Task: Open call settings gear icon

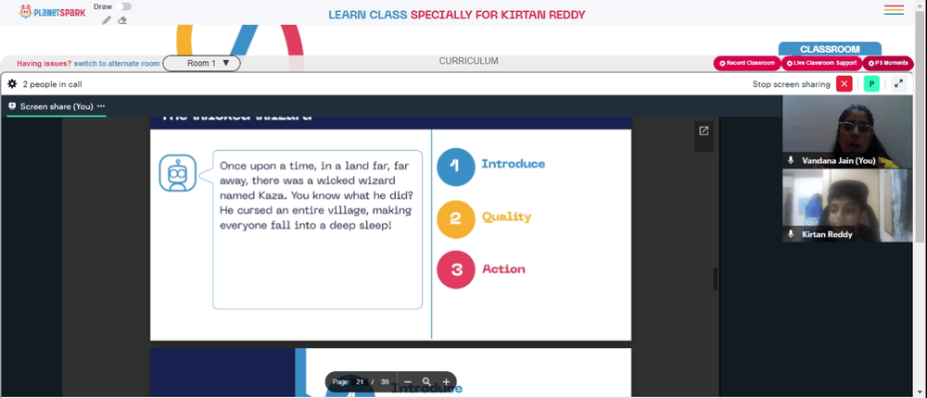Action: pos(12,84)
